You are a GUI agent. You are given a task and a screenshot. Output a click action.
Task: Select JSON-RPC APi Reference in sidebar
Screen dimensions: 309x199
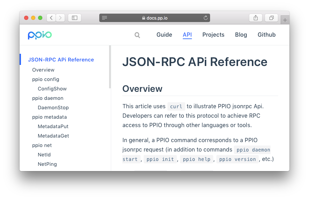pos(61,60)
